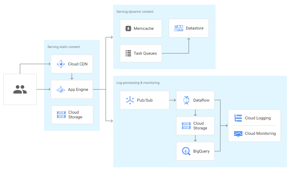Select the BigQuery label
Screen dimensions: 292x171
pos(201,151)
